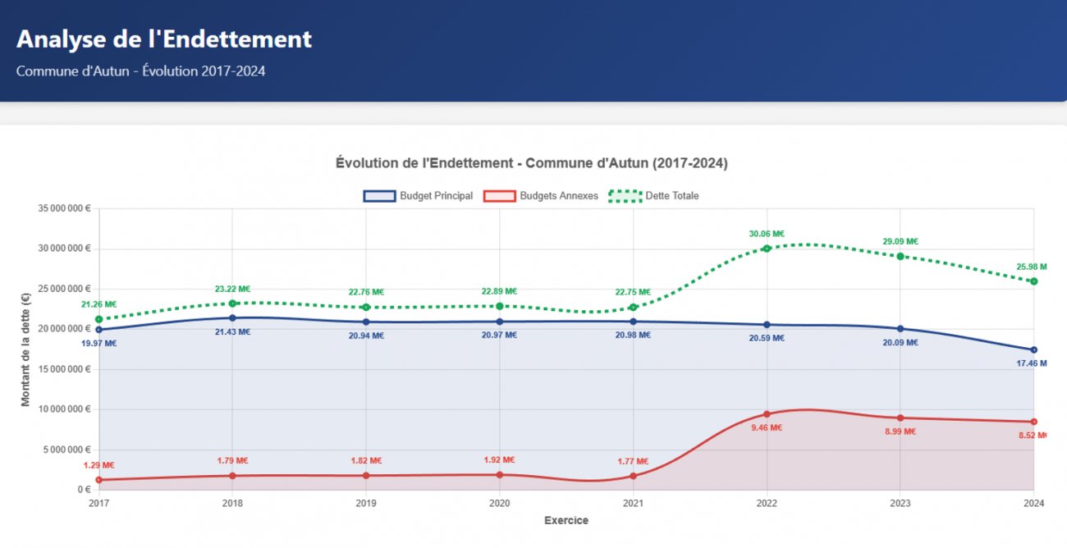Screen dimensions: 1067x548
Task: Click the 17.46 M€ Budget Principal point for 2024
Action: point(1033,350)
